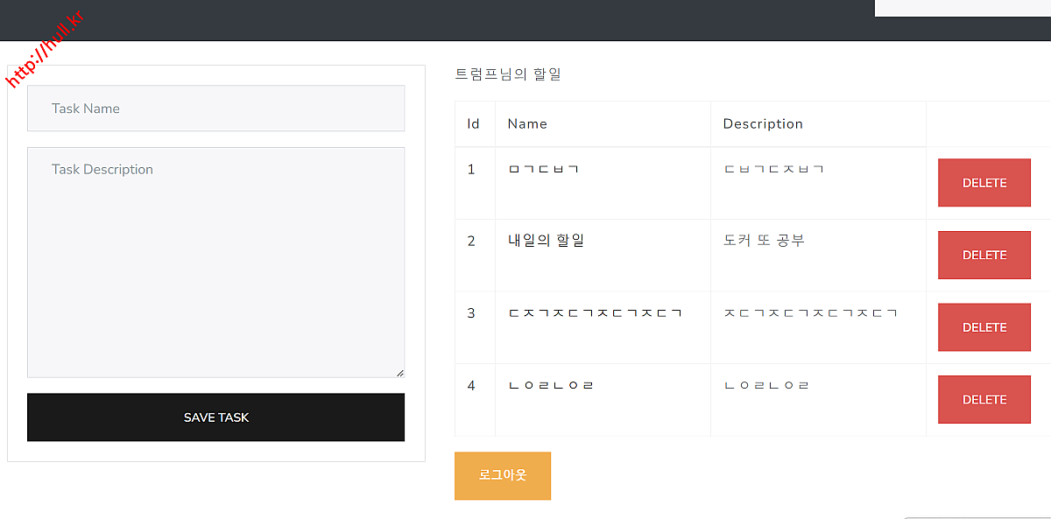Image resolution: width=1051 pixels, height=519 pixels.
Task: Click the 내일의 할일 name cell
Action: (546, 241)
